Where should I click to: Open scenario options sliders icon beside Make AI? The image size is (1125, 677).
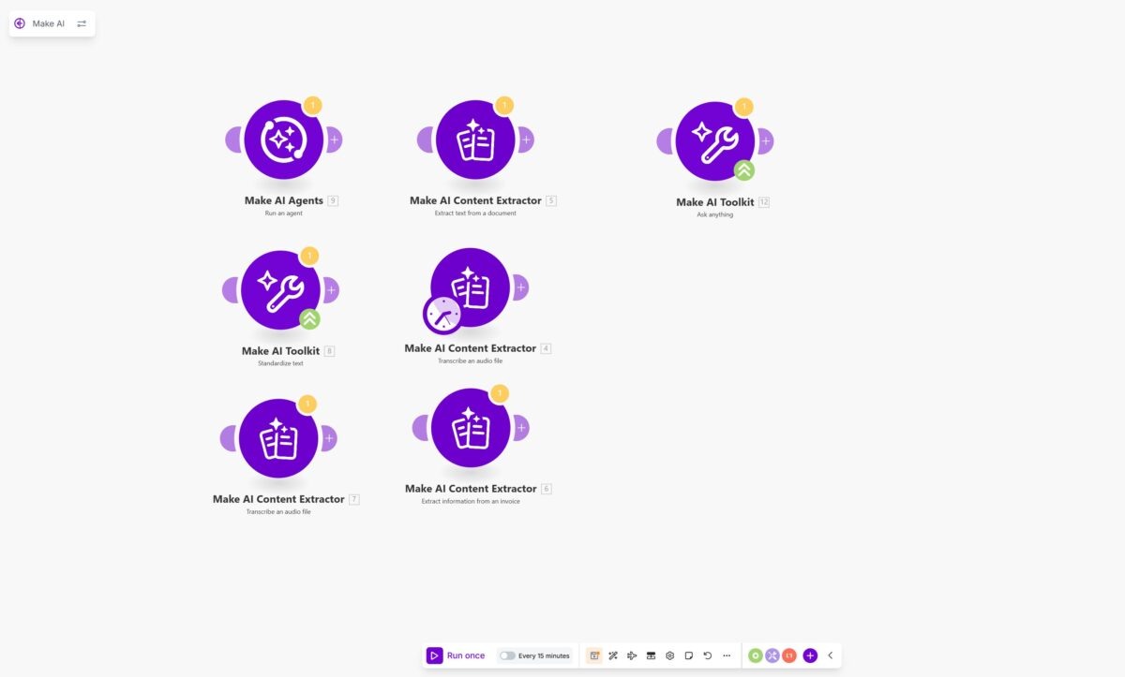[x=82, y=23]
